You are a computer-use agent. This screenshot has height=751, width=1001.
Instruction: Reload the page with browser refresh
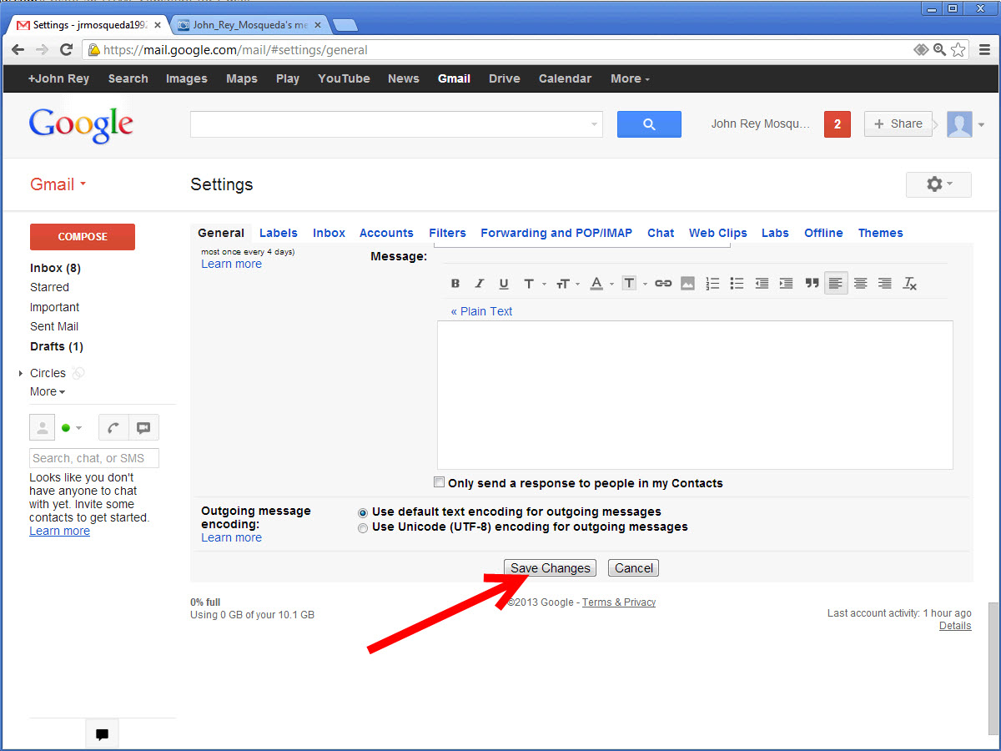point(67,50)
